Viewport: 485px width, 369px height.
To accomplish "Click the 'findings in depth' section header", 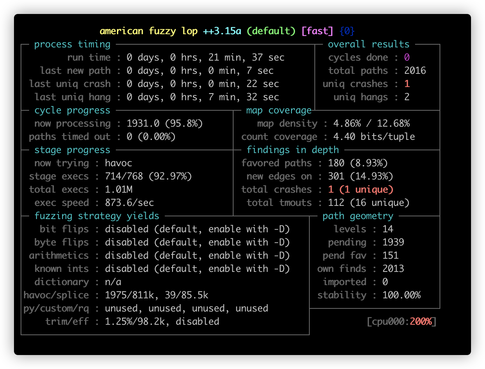I will pyautogui.click(x=293, y=150).
